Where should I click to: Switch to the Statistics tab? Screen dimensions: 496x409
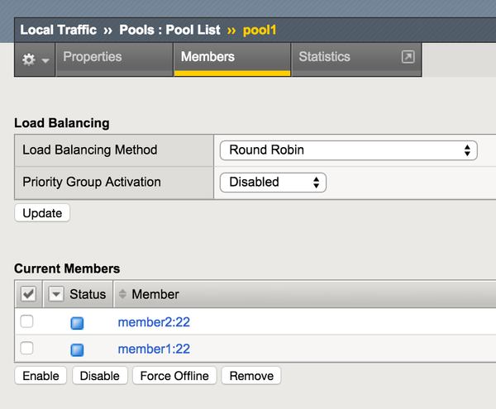point(324,57)
